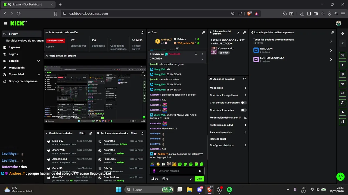Screen dimensions: 348x195
Task: Toggle the note widget icon in right sidebar
Action: (343, 74)
